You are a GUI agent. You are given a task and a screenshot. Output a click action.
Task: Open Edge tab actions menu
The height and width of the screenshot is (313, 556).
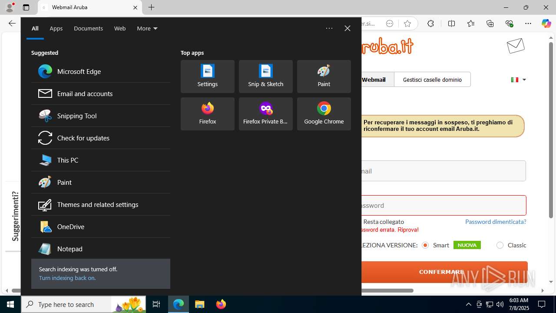[x=26, y=7]
